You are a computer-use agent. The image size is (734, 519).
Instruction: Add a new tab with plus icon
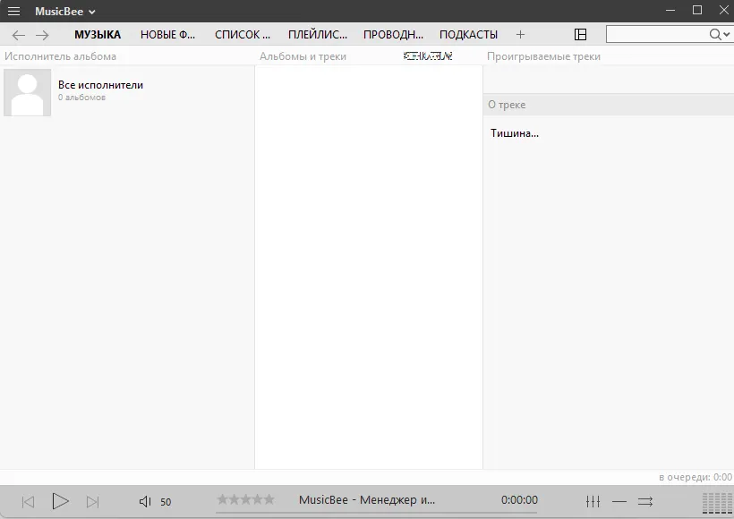tap(520, 35)
